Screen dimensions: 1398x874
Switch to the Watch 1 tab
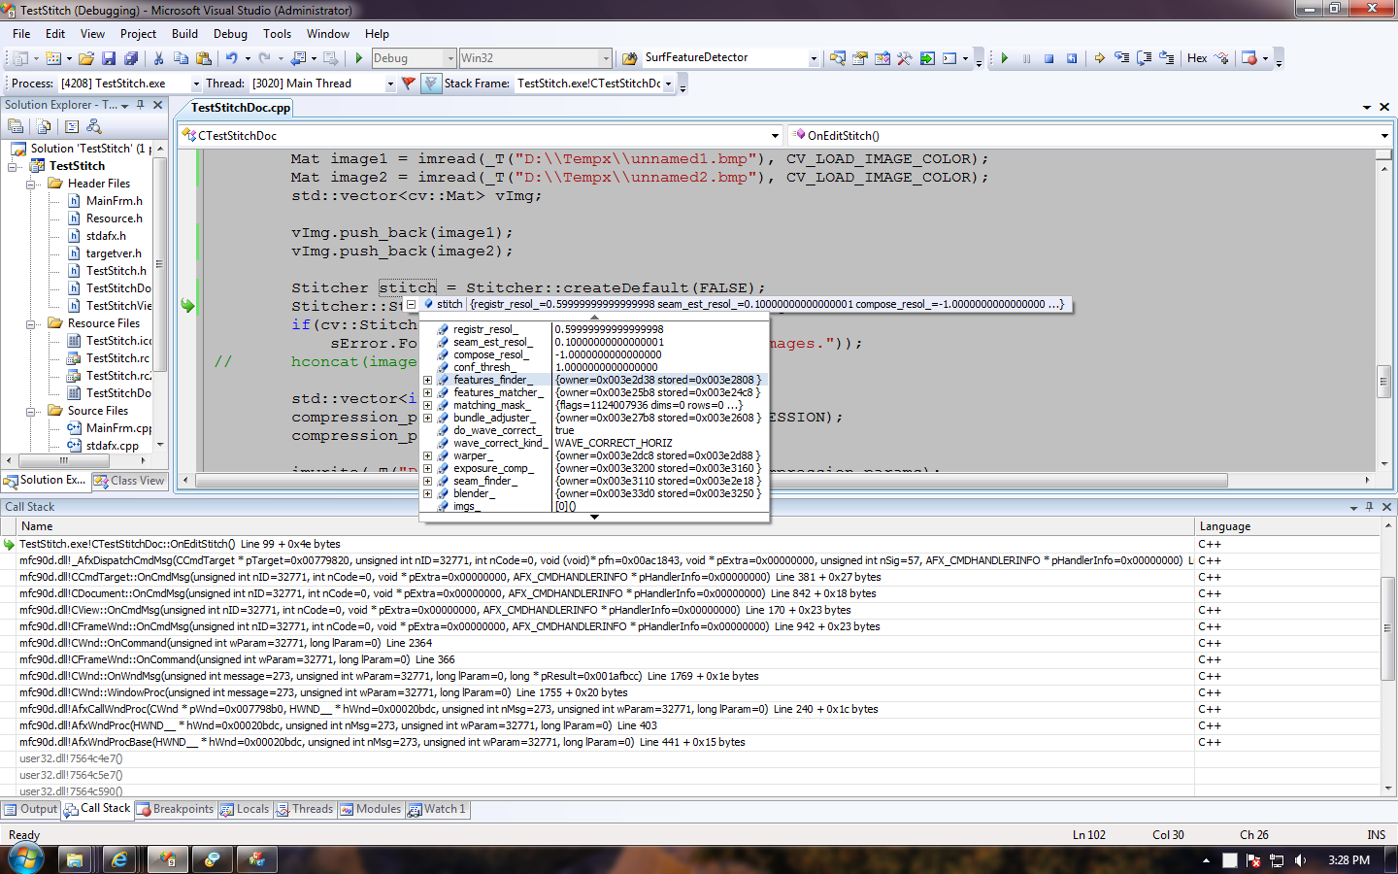pyautogui.click(x=437, y=809)
